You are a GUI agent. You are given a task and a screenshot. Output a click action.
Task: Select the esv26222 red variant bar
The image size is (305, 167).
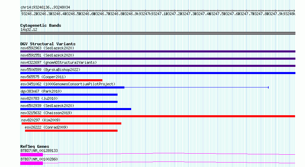[x=71, y=131]
